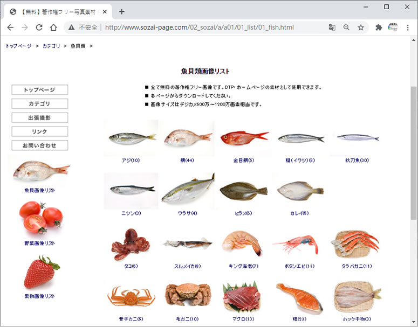The width and height of the screenshot is (418, 327).
Task: Click the スルメイカ squid photo
Action: pyautogui.click(x=187, y=243)
